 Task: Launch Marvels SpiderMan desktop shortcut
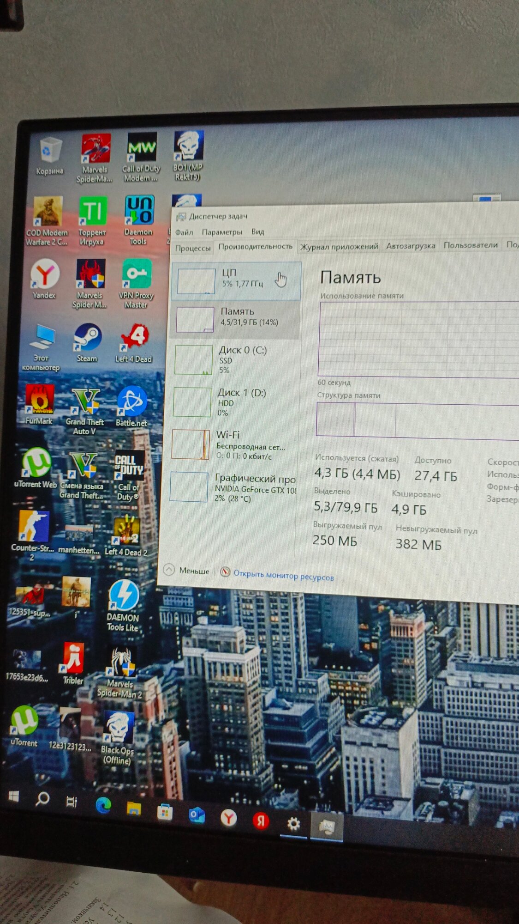pyautogui.click(x=95, y=158)
